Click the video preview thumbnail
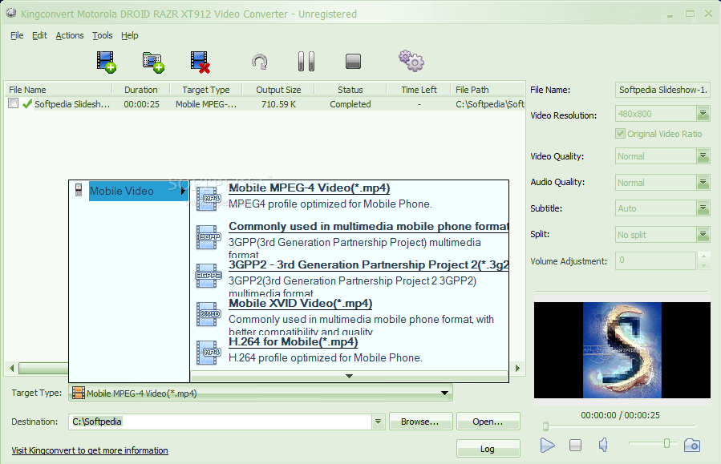Image resolution: width=721 pixels, height=464 pixels. tap(622, 350)
